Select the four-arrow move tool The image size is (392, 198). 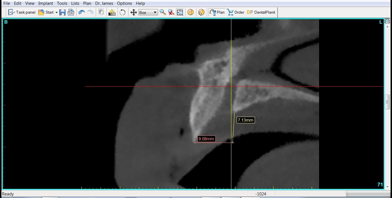[x=133, y=12]
